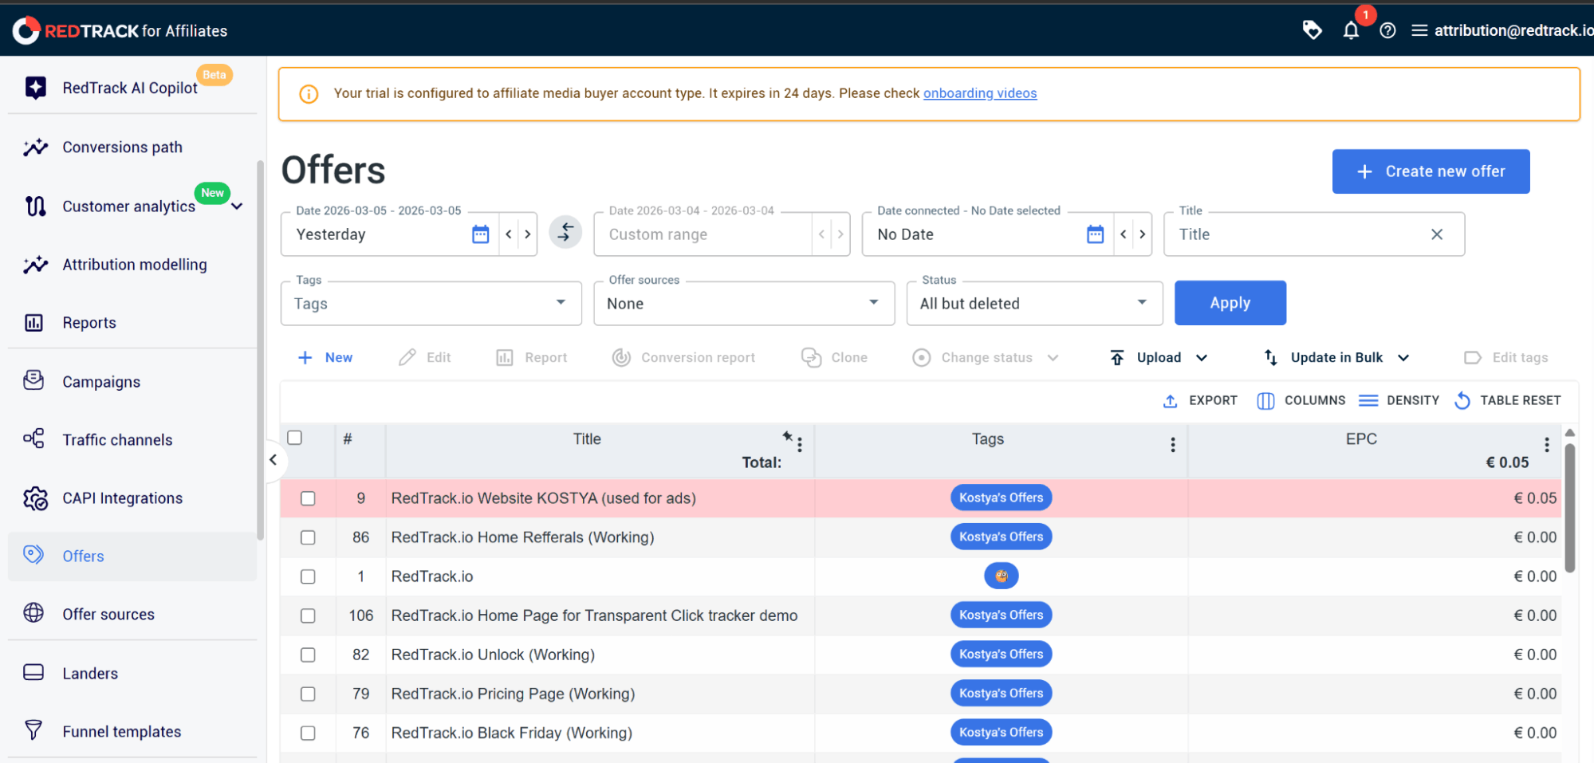Viewport: 1594px width, 763px height.
Task: Go to next day in Yesterday filter
Action: (x=527, y=234)
